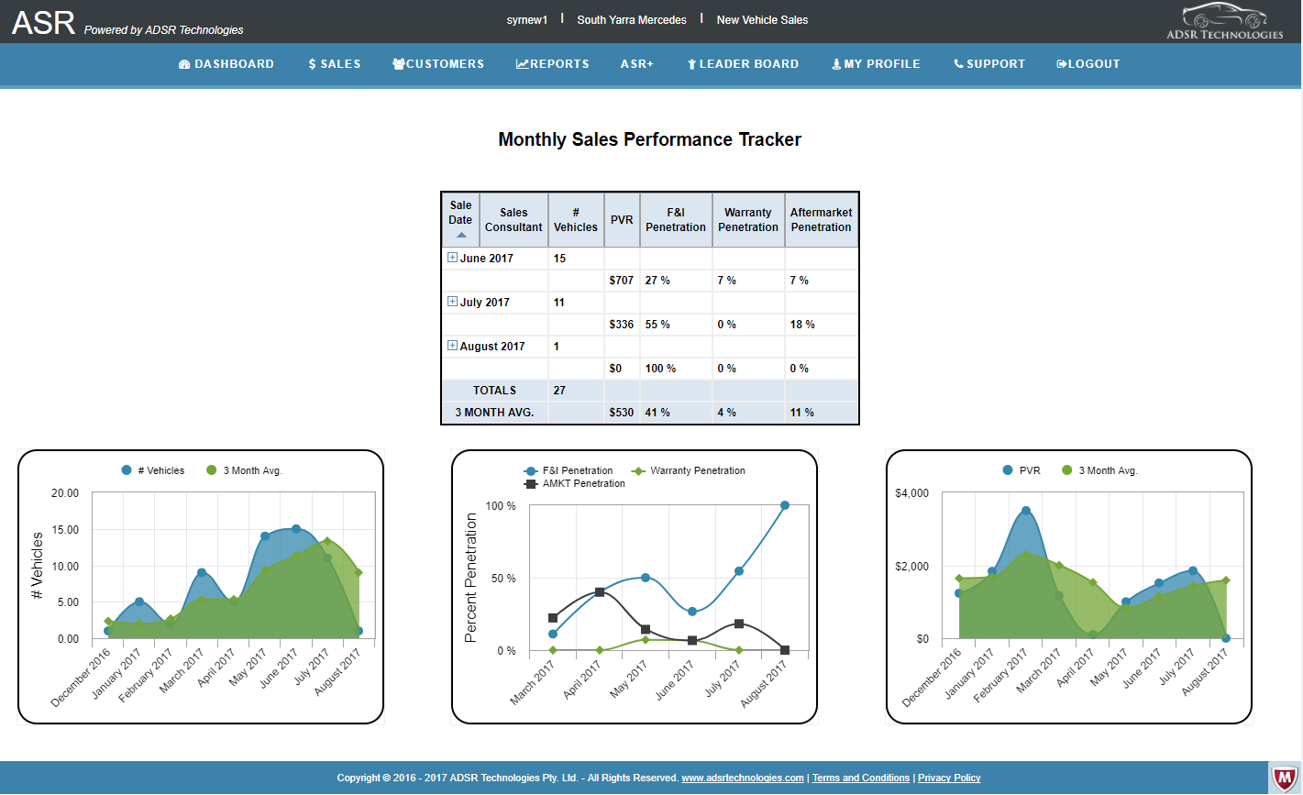Sort by the Sale Date column arrow
This screenshot has width=1303, height=795.
pos(460,236)
